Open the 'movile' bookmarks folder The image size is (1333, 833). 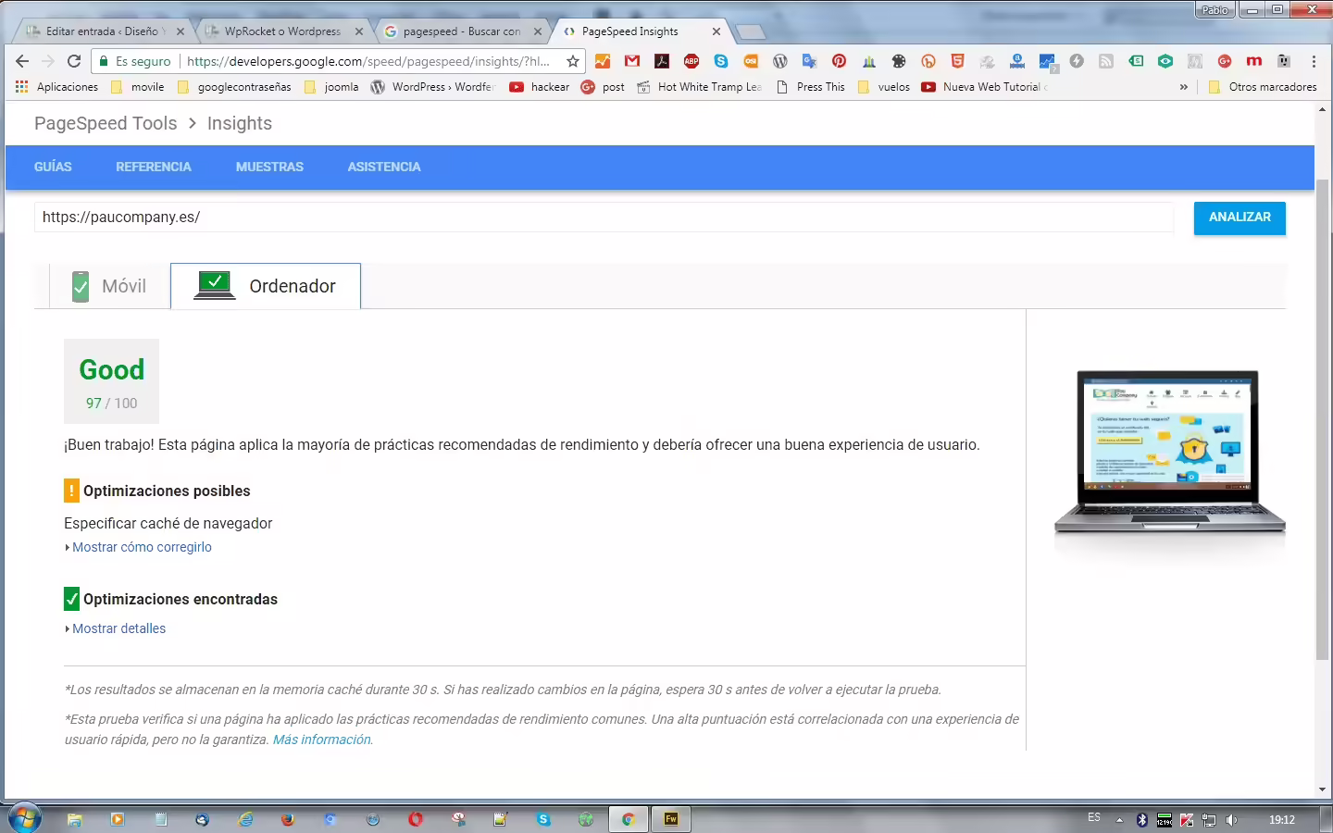click(137, 87)
